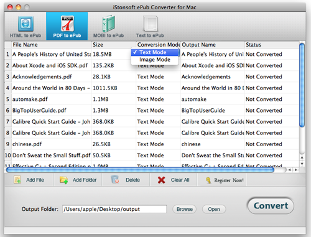Click the vertical scrollbar thumb of the file list
Image resolution: width=311 pixels, height=237 pixels.
[302, 85]
